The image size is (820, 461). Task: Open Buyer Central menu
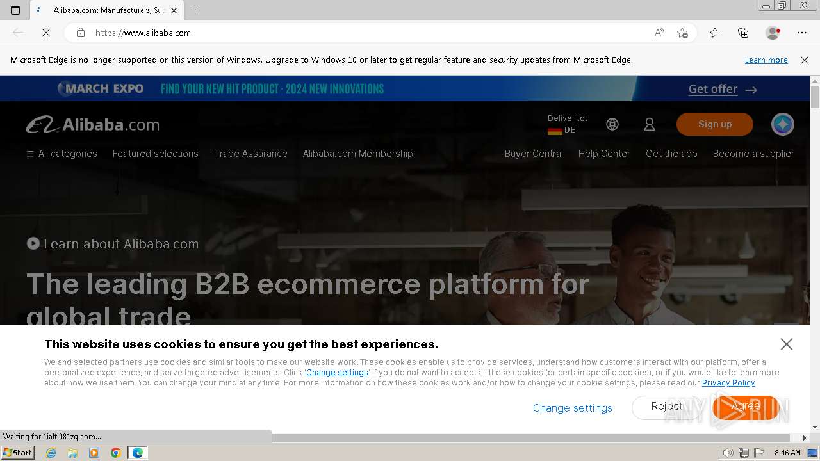[534, 154]
